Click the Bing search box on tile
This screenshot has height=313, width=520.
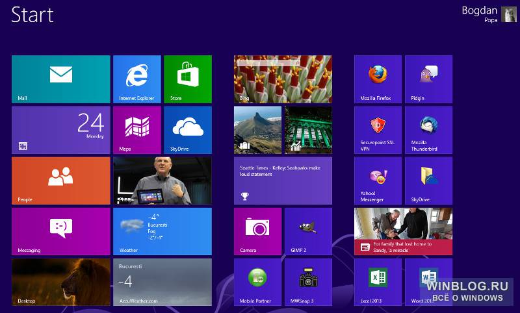coord(269,62)
